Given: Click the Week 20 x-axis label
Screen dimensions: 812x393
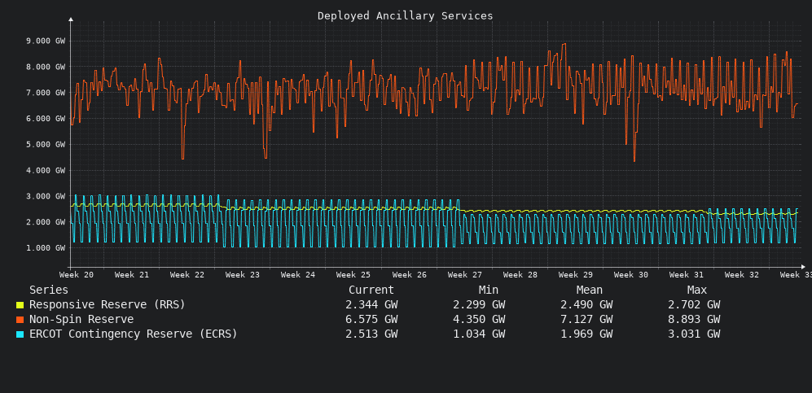Looking at the screenshot, I should (77, 274).
